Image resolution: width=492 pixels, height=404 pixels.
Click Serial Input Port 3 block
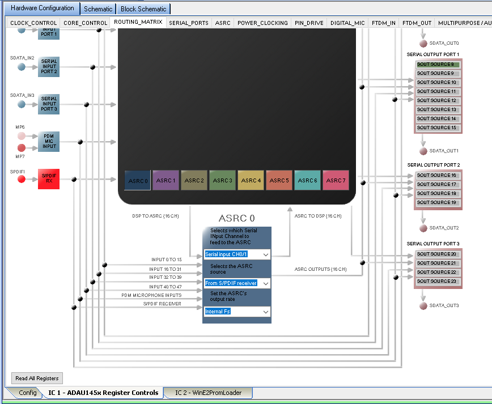[x=49, y=104]
